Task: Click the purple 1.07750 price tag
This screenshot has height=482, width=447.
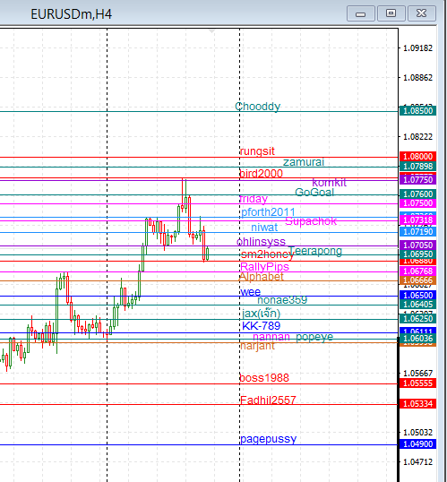Action: click(x=417, y=179)
